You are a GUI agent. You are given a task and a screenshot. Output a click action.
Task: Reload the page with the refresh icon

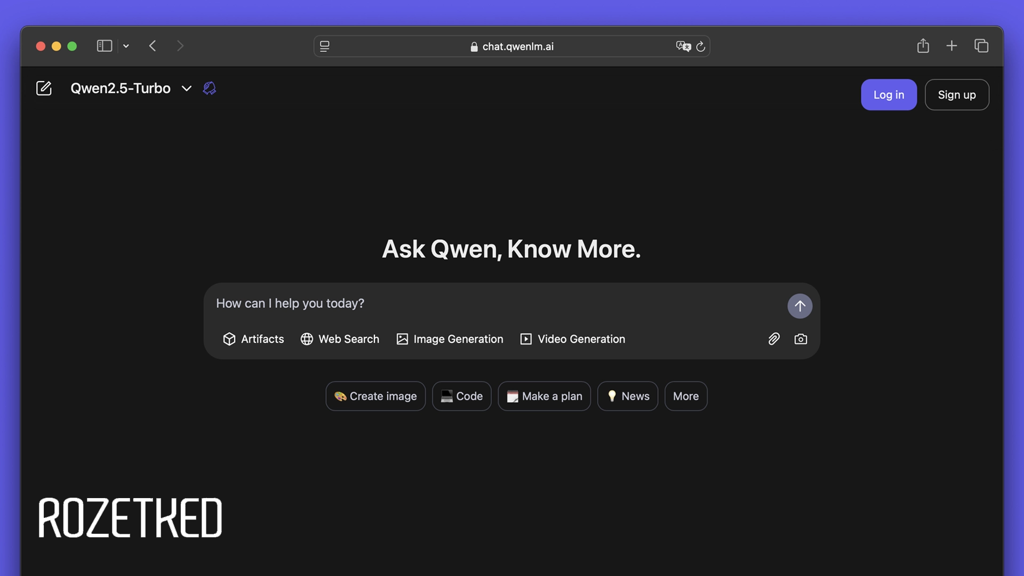[x=701, y=46]
